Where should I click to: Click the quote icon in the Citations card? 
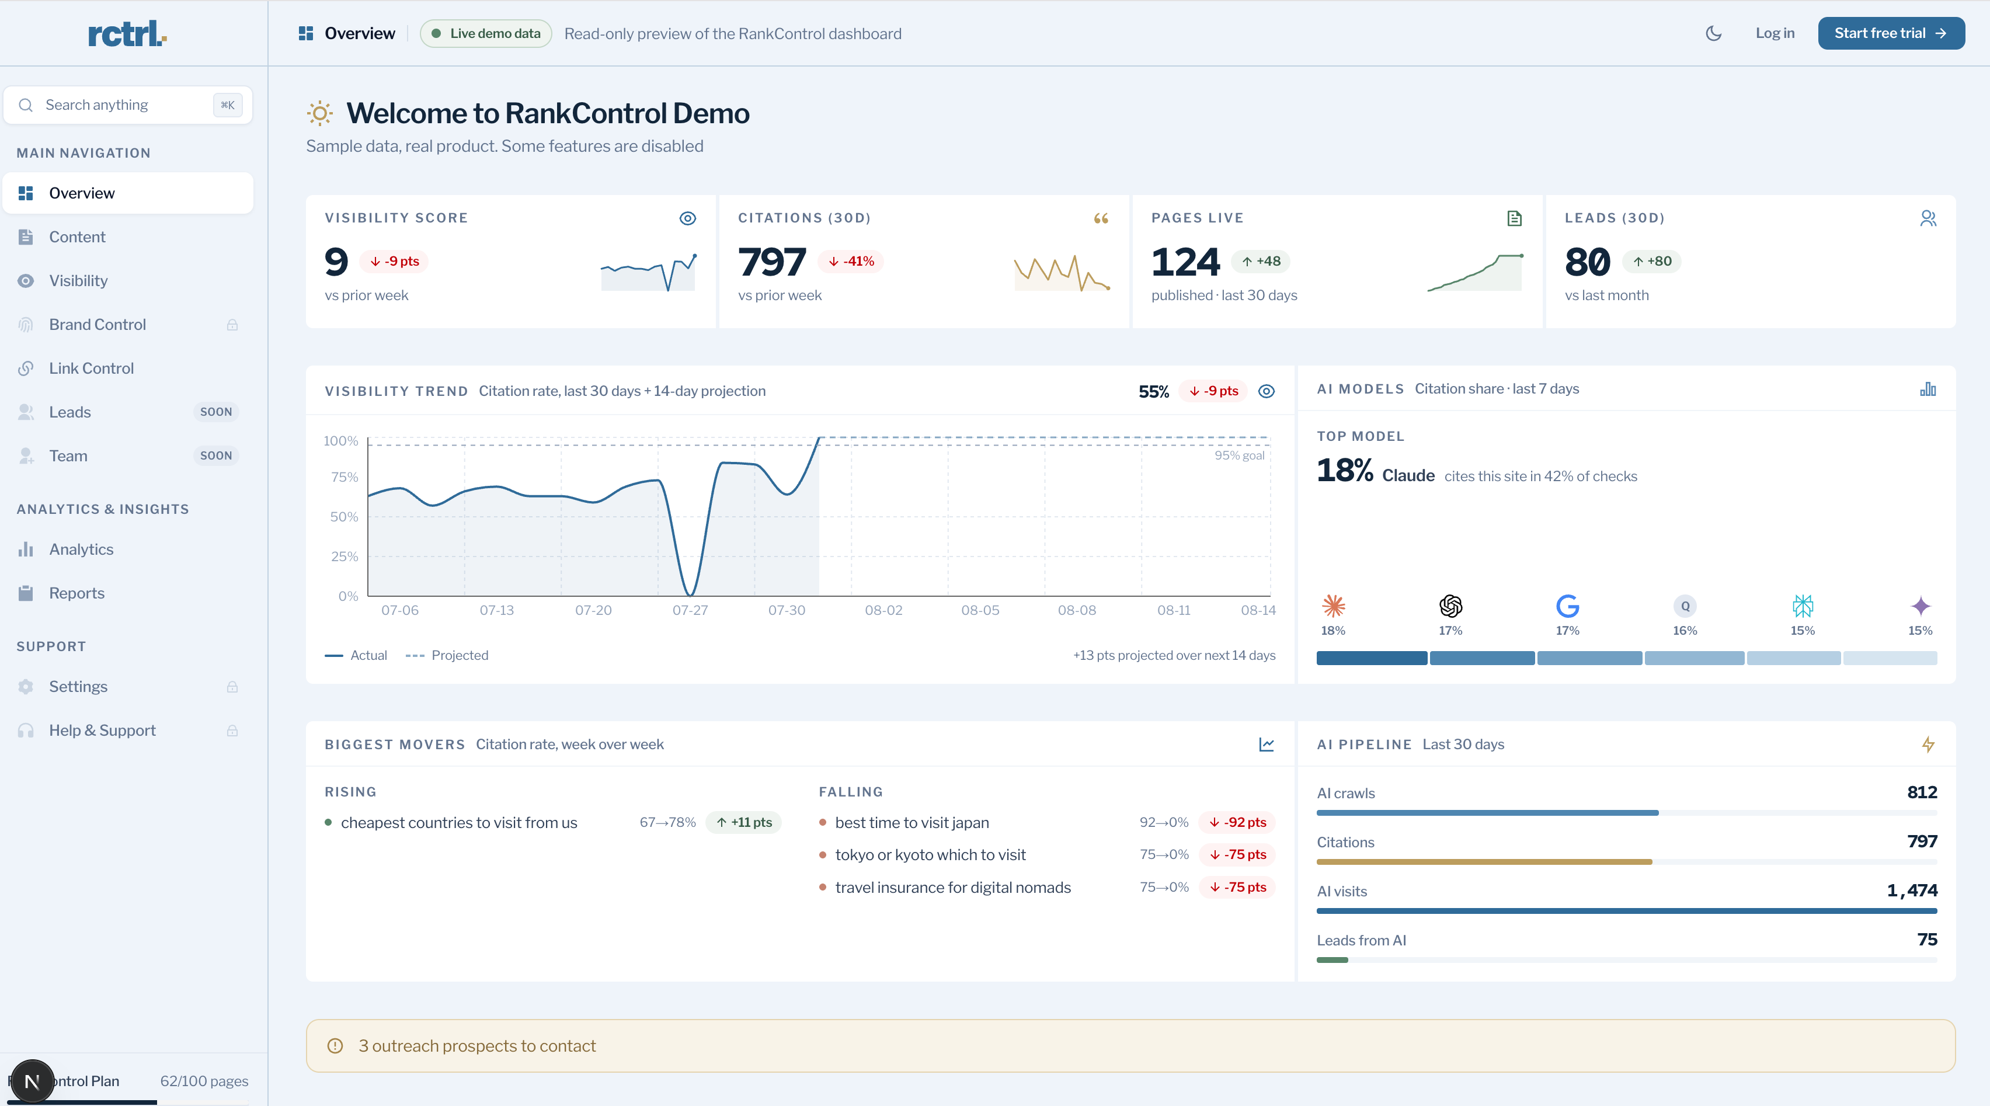tap(1101, 218)
